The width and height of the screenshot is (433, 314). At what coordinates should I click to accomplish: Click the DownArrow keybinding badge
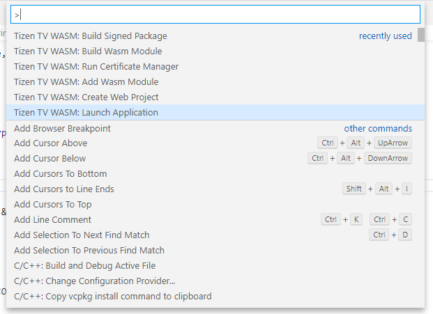388,158
